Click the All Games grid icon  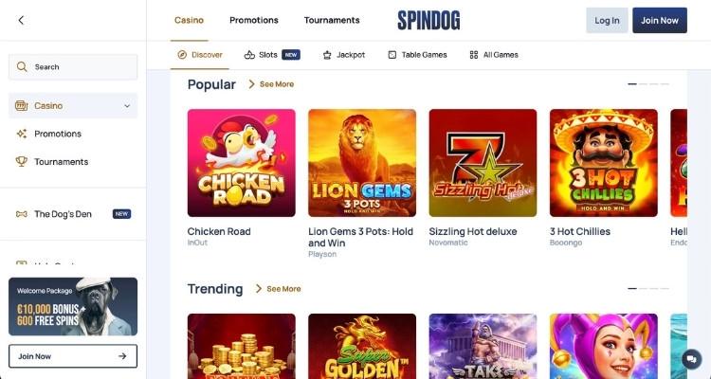tap(474, 55)
